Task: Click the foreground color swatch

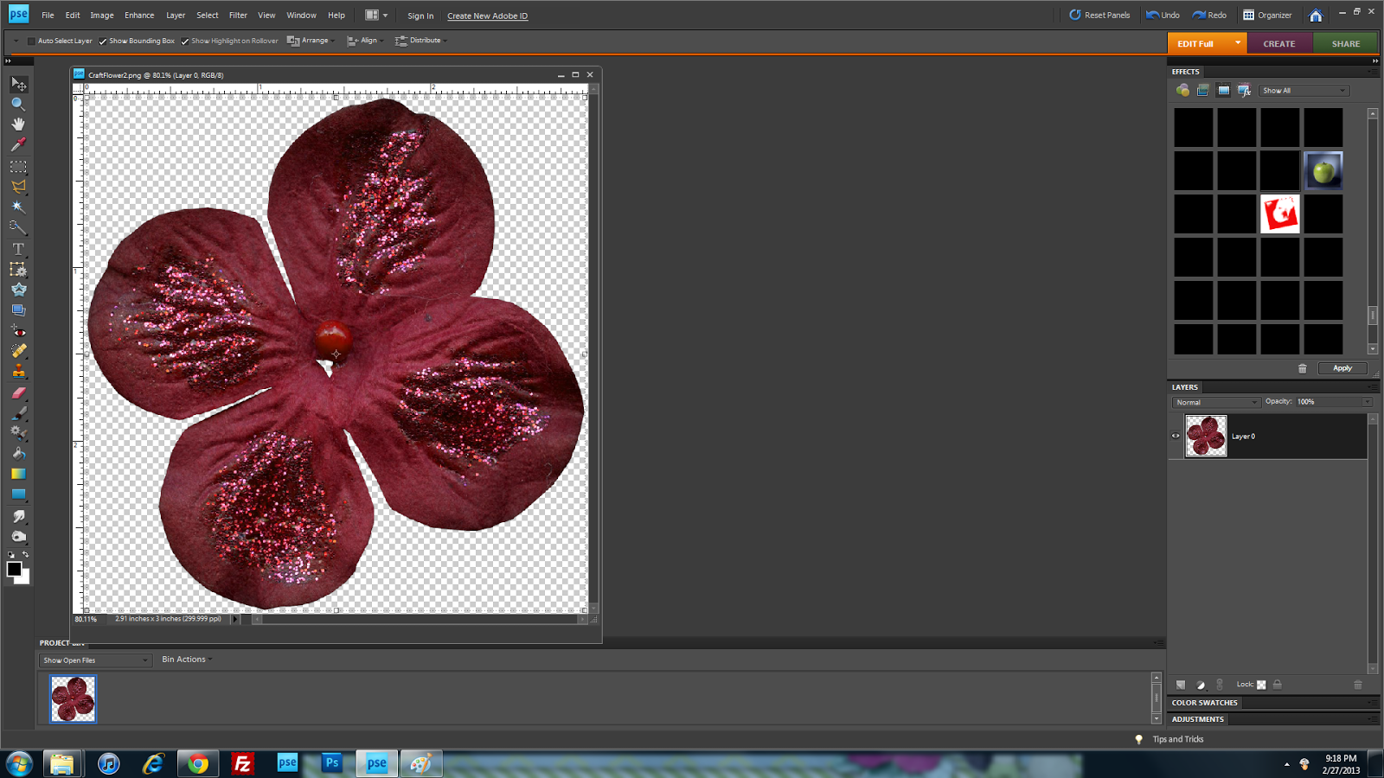Action: [14, 570]
